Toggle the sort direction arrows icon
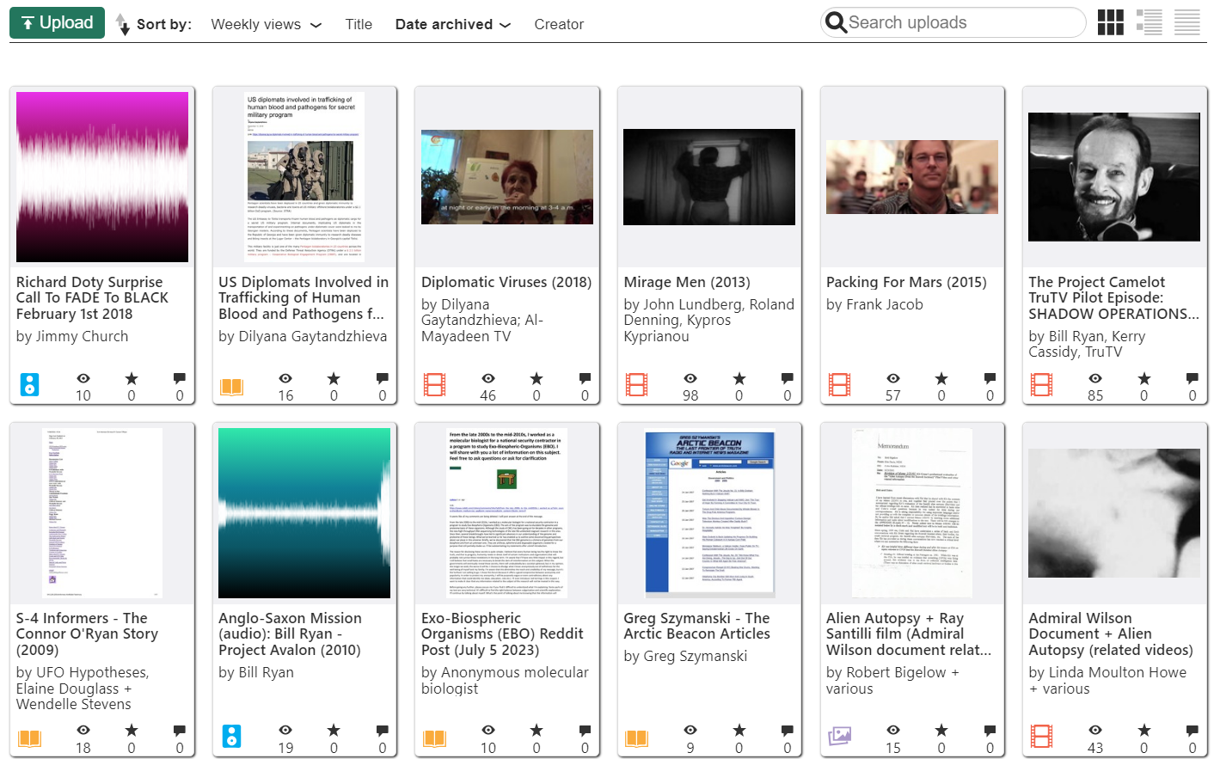The height and width of the screenshot is (759, 1214). (x=122, y=24)
